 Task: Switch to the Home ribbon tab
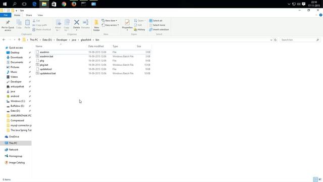[x=17, y=15]
